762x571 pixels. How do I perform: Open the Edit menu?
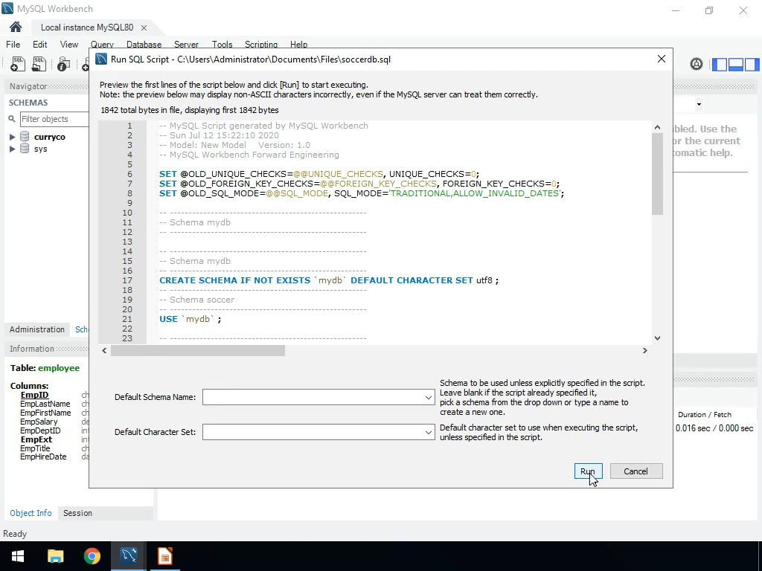(40, 44)
